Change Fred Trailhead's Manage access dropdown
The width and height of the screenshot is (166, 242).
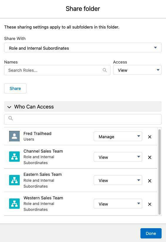pyautogui.click(x=118, y=136)
